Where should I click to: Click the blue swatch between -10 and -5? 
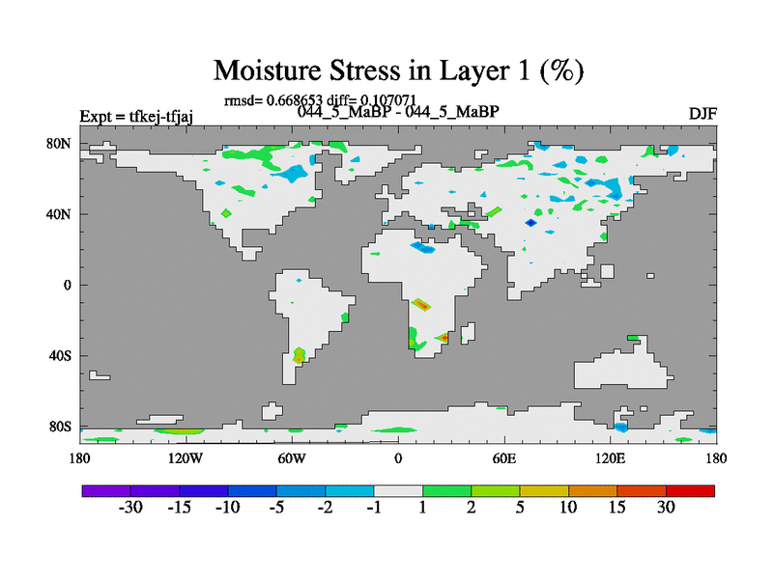click(x=252, y=491)
